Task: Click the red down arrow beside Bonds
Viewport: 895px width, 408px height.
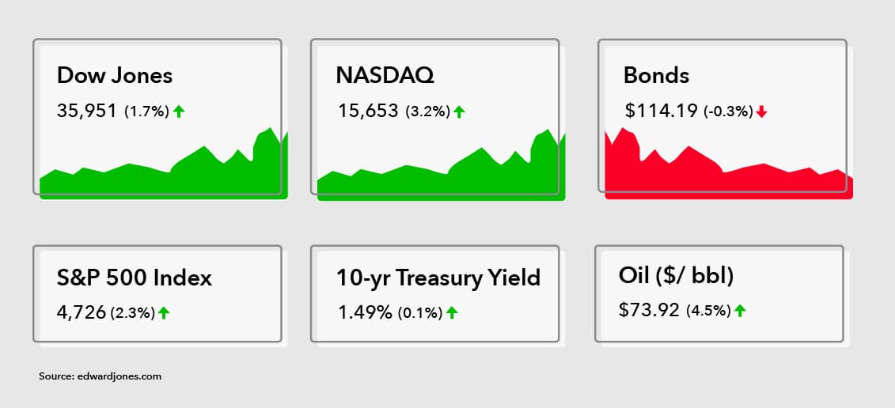Action: pyautogui.click(x=761, y=111)
